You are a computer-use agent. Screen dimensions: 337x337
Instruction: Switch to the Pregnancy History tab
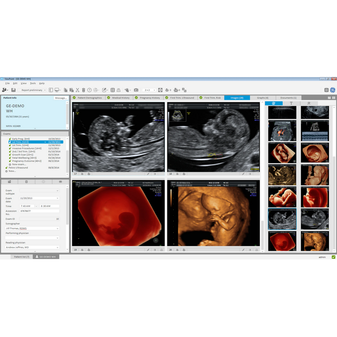[150, 98]
